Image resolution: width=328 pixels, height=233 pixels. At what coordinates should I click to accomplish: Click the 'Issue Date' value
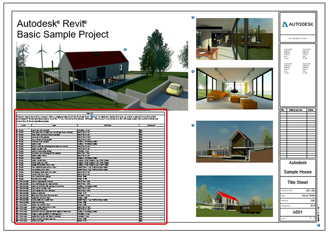pos(308,195)
